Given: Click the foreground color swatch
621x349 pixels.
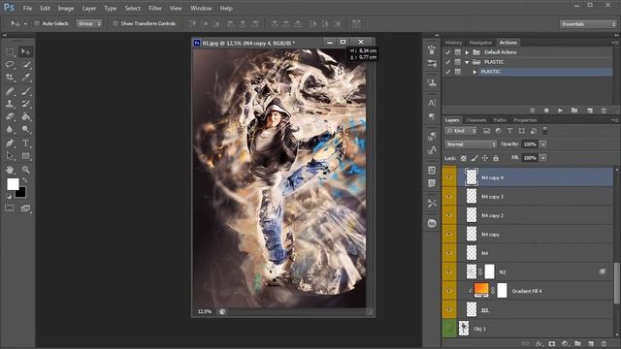Looking at the screenshot, I should pos(13,184).
